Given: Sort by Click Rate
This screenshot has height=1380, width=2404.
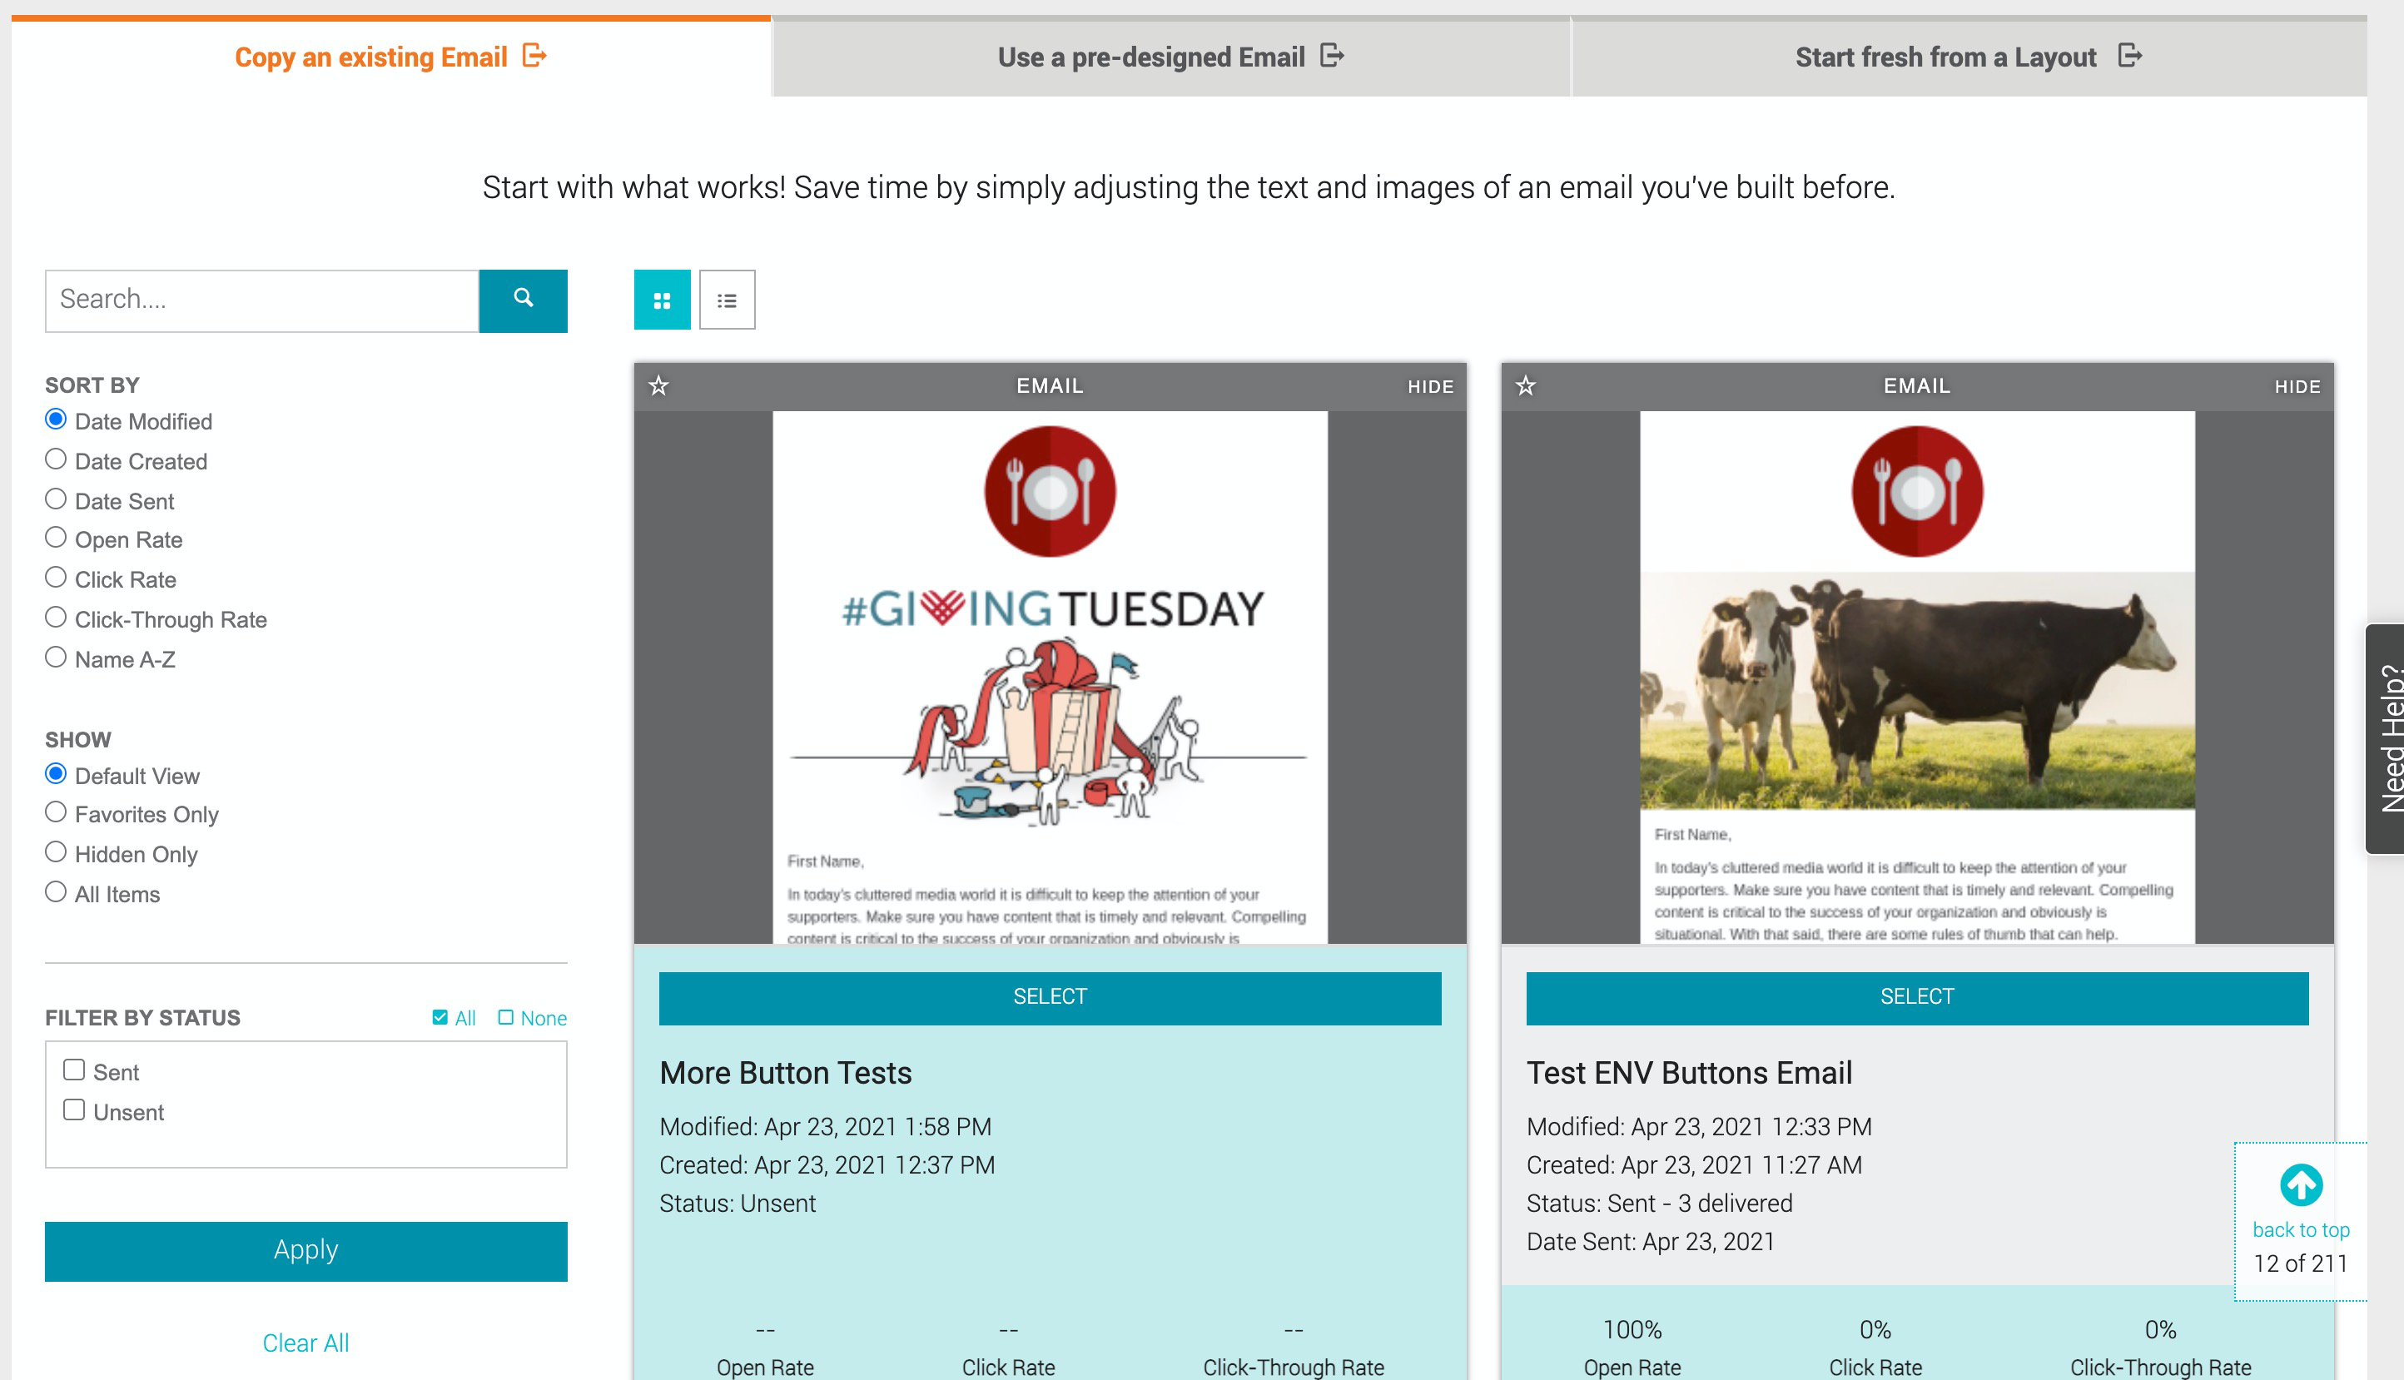Looking at the screenshot, I should [56, 578].
